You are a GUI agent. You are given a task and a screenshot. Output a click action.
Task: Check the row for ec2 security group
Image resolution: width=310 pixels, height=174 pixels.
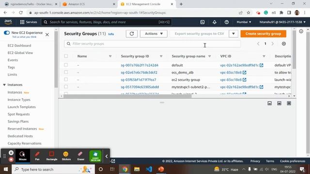[x=66, y=79]
